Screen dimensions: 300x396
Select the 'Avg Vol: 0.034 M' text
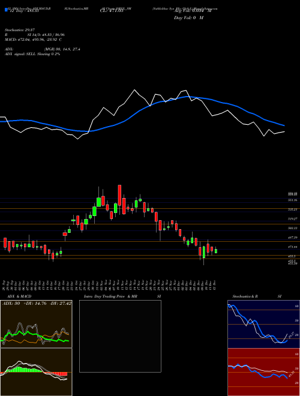click(193, 11)
